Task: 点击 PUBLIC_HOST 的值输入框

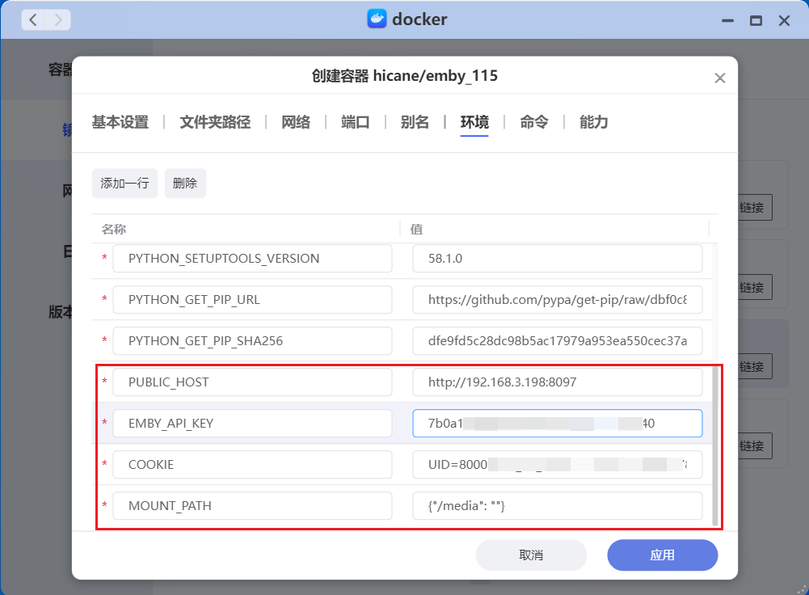Action: [x=558, y=382]
